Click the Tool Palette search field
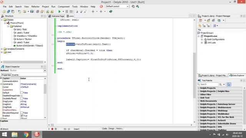The image size is (246, 138). point(208,84)
